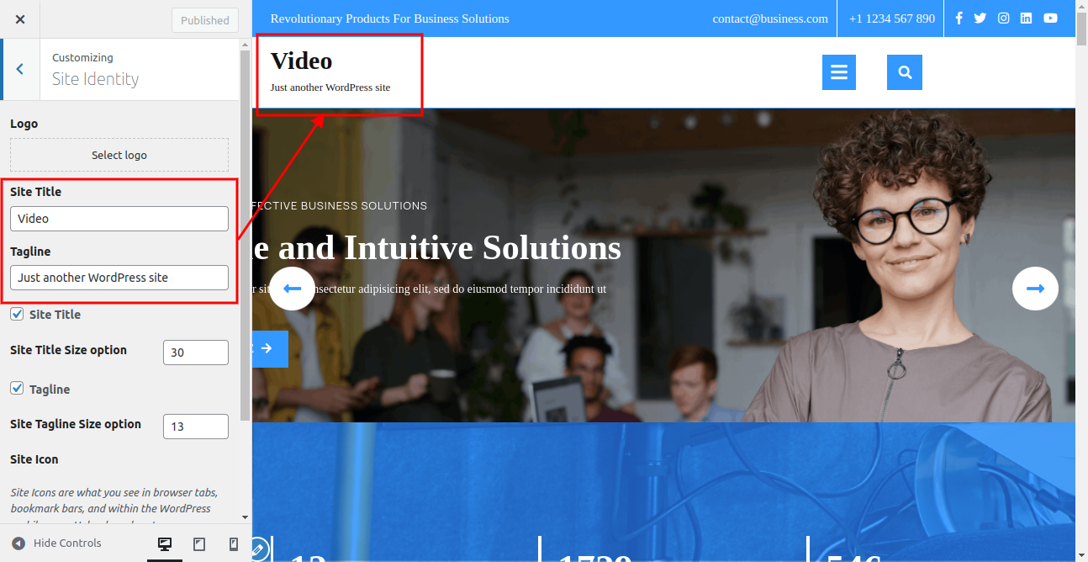Viewport: 1088px width, 562px height.
Task: Uncheck the Site Title checkbox
Action: coord(17,314)
